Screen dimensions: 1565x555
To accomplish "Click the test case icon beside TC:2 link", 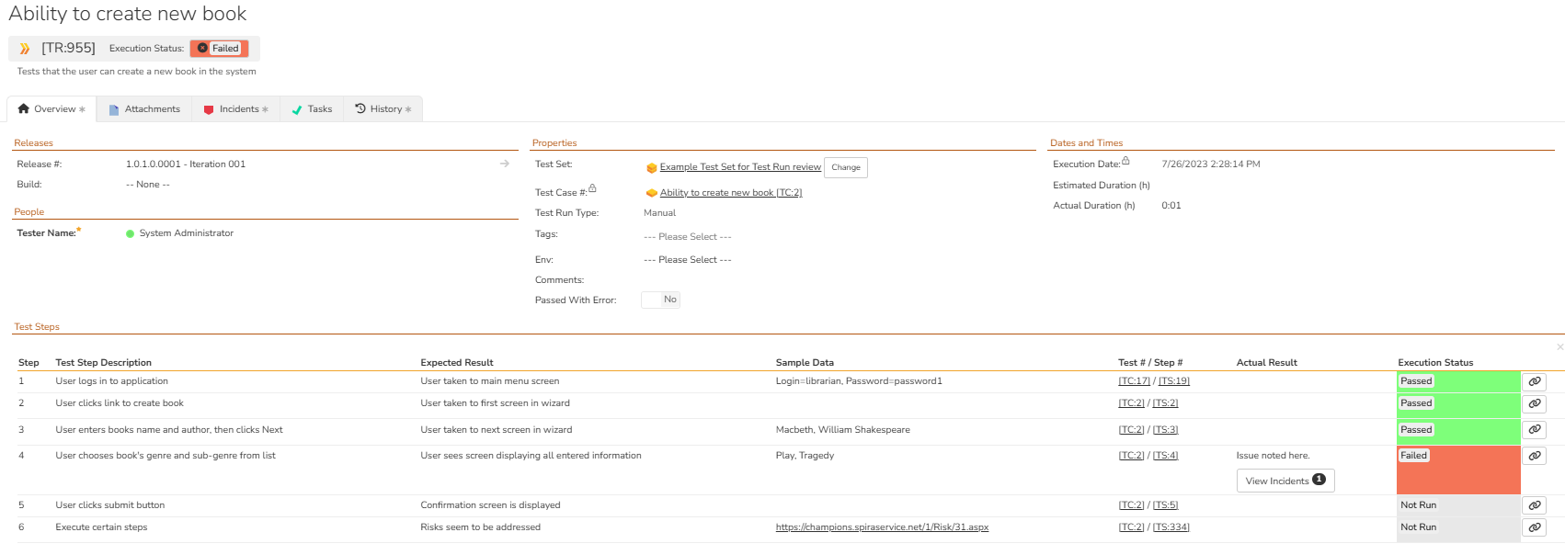I will 651,193.
